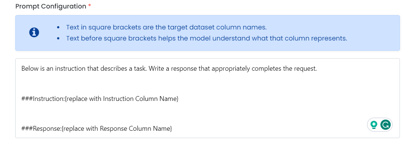Open Grammarly suggestions lightbulb icon
Image resolution: width=404 pixels, height=144 pixels.
374,125
